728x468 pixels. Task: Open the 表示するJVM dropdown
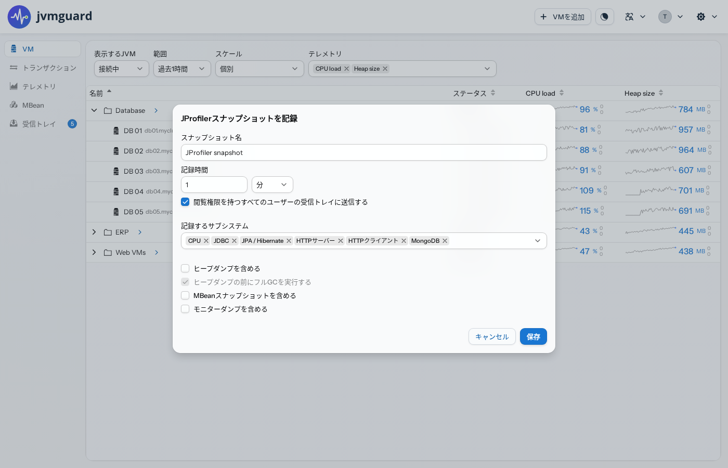point(122,69)
